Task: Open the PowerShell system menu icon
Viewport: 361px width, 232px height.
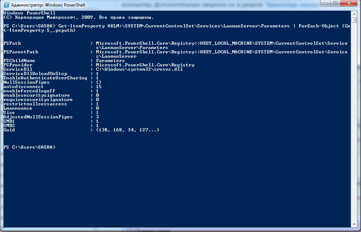Action: [5, 5]
